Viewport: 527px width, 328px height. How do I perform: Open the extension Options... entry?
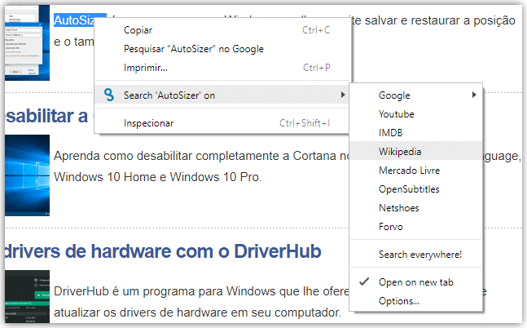click(399, 301)
